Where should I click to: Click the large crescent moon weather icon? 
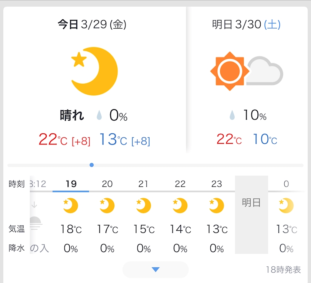(94, 71)
